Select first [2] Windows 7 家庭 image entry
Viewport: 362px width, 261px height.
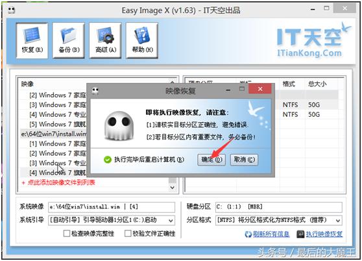click(x=58, y=95)
